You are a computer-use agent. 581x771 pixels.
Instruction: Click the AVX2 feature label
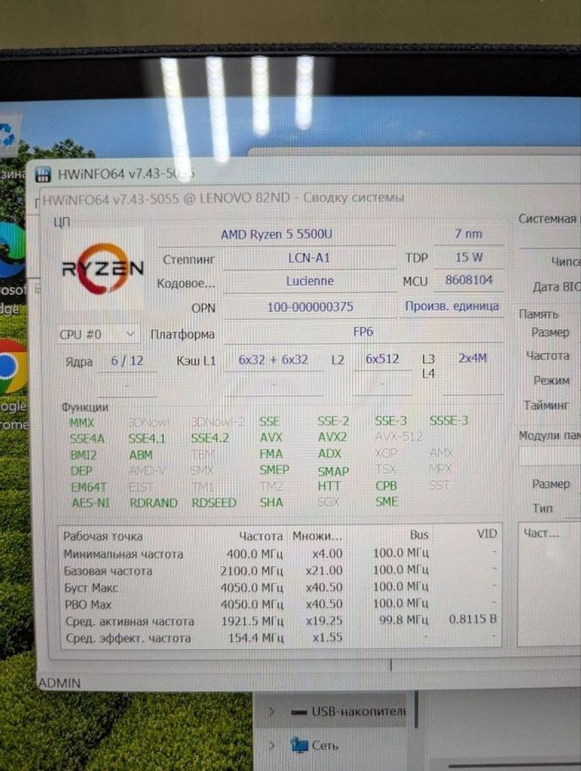tap(332, 437)
